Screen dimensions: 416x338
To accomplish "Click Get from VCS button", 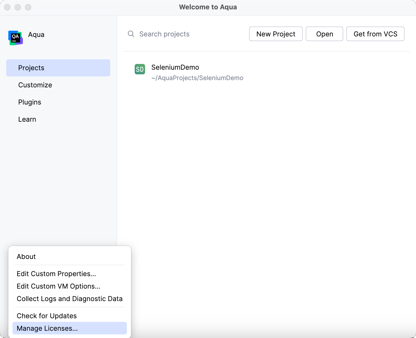I will tap(375, 34).
